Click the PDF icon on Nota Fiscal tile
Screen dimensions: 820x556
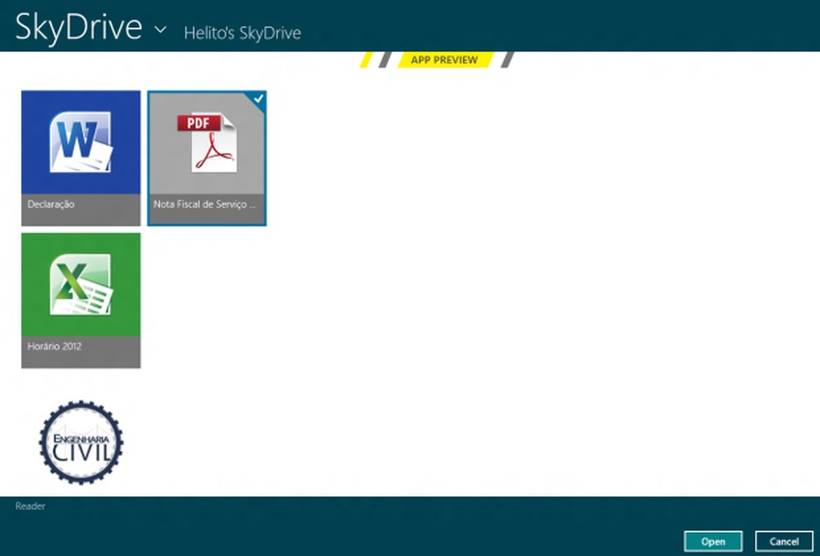click(207, 143)
